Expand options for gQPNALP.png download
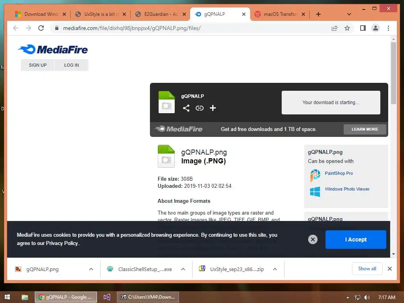This screenshot has width=404, height=303. click(x=91, y=269)
